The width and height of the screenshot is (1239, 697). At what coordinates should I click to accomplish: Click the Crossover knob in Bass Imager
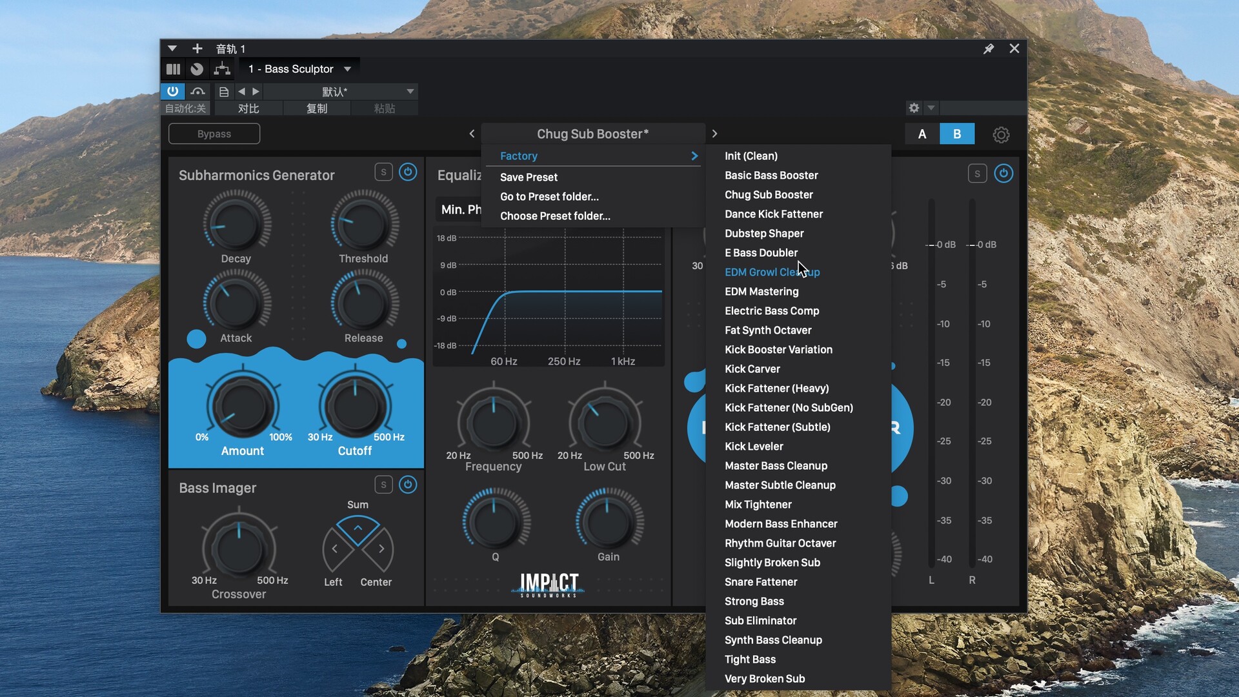coord(239,547)
